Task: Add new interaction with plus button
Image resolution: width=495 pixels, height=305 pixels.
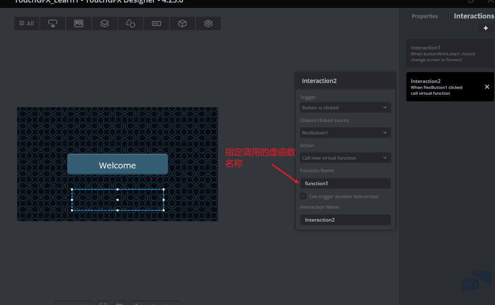Action: tap(486, 28)
